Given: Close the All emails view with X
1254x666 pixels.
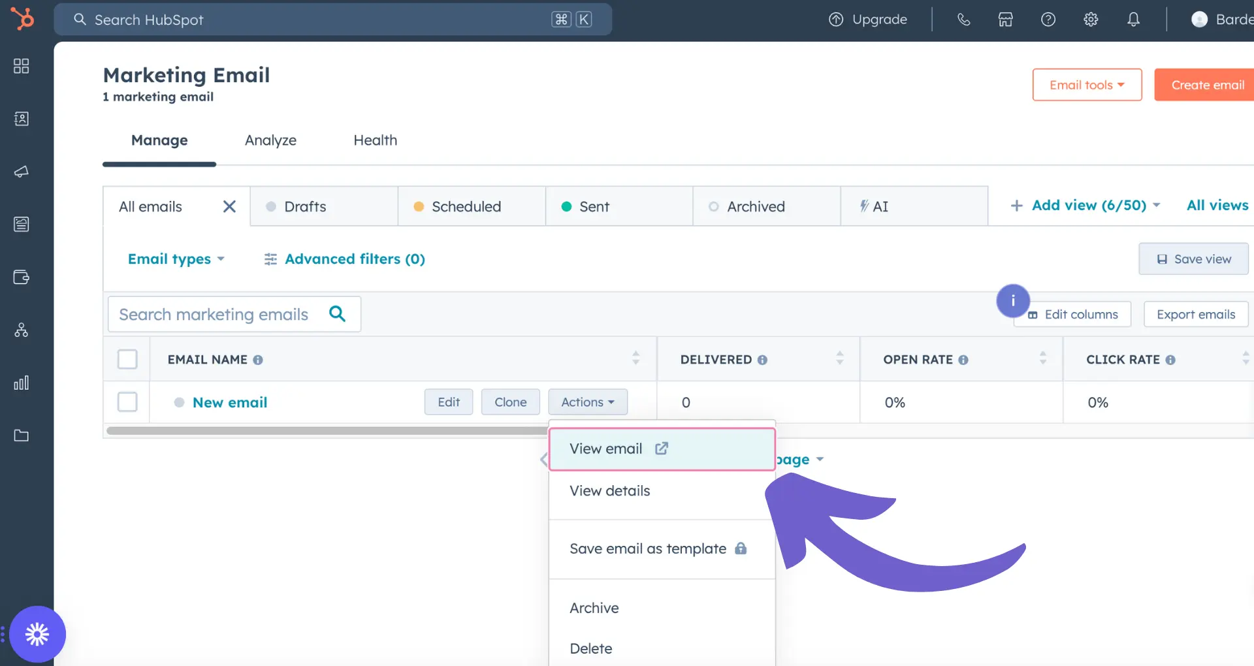Looking at the screenshot, I should (229, 206).
